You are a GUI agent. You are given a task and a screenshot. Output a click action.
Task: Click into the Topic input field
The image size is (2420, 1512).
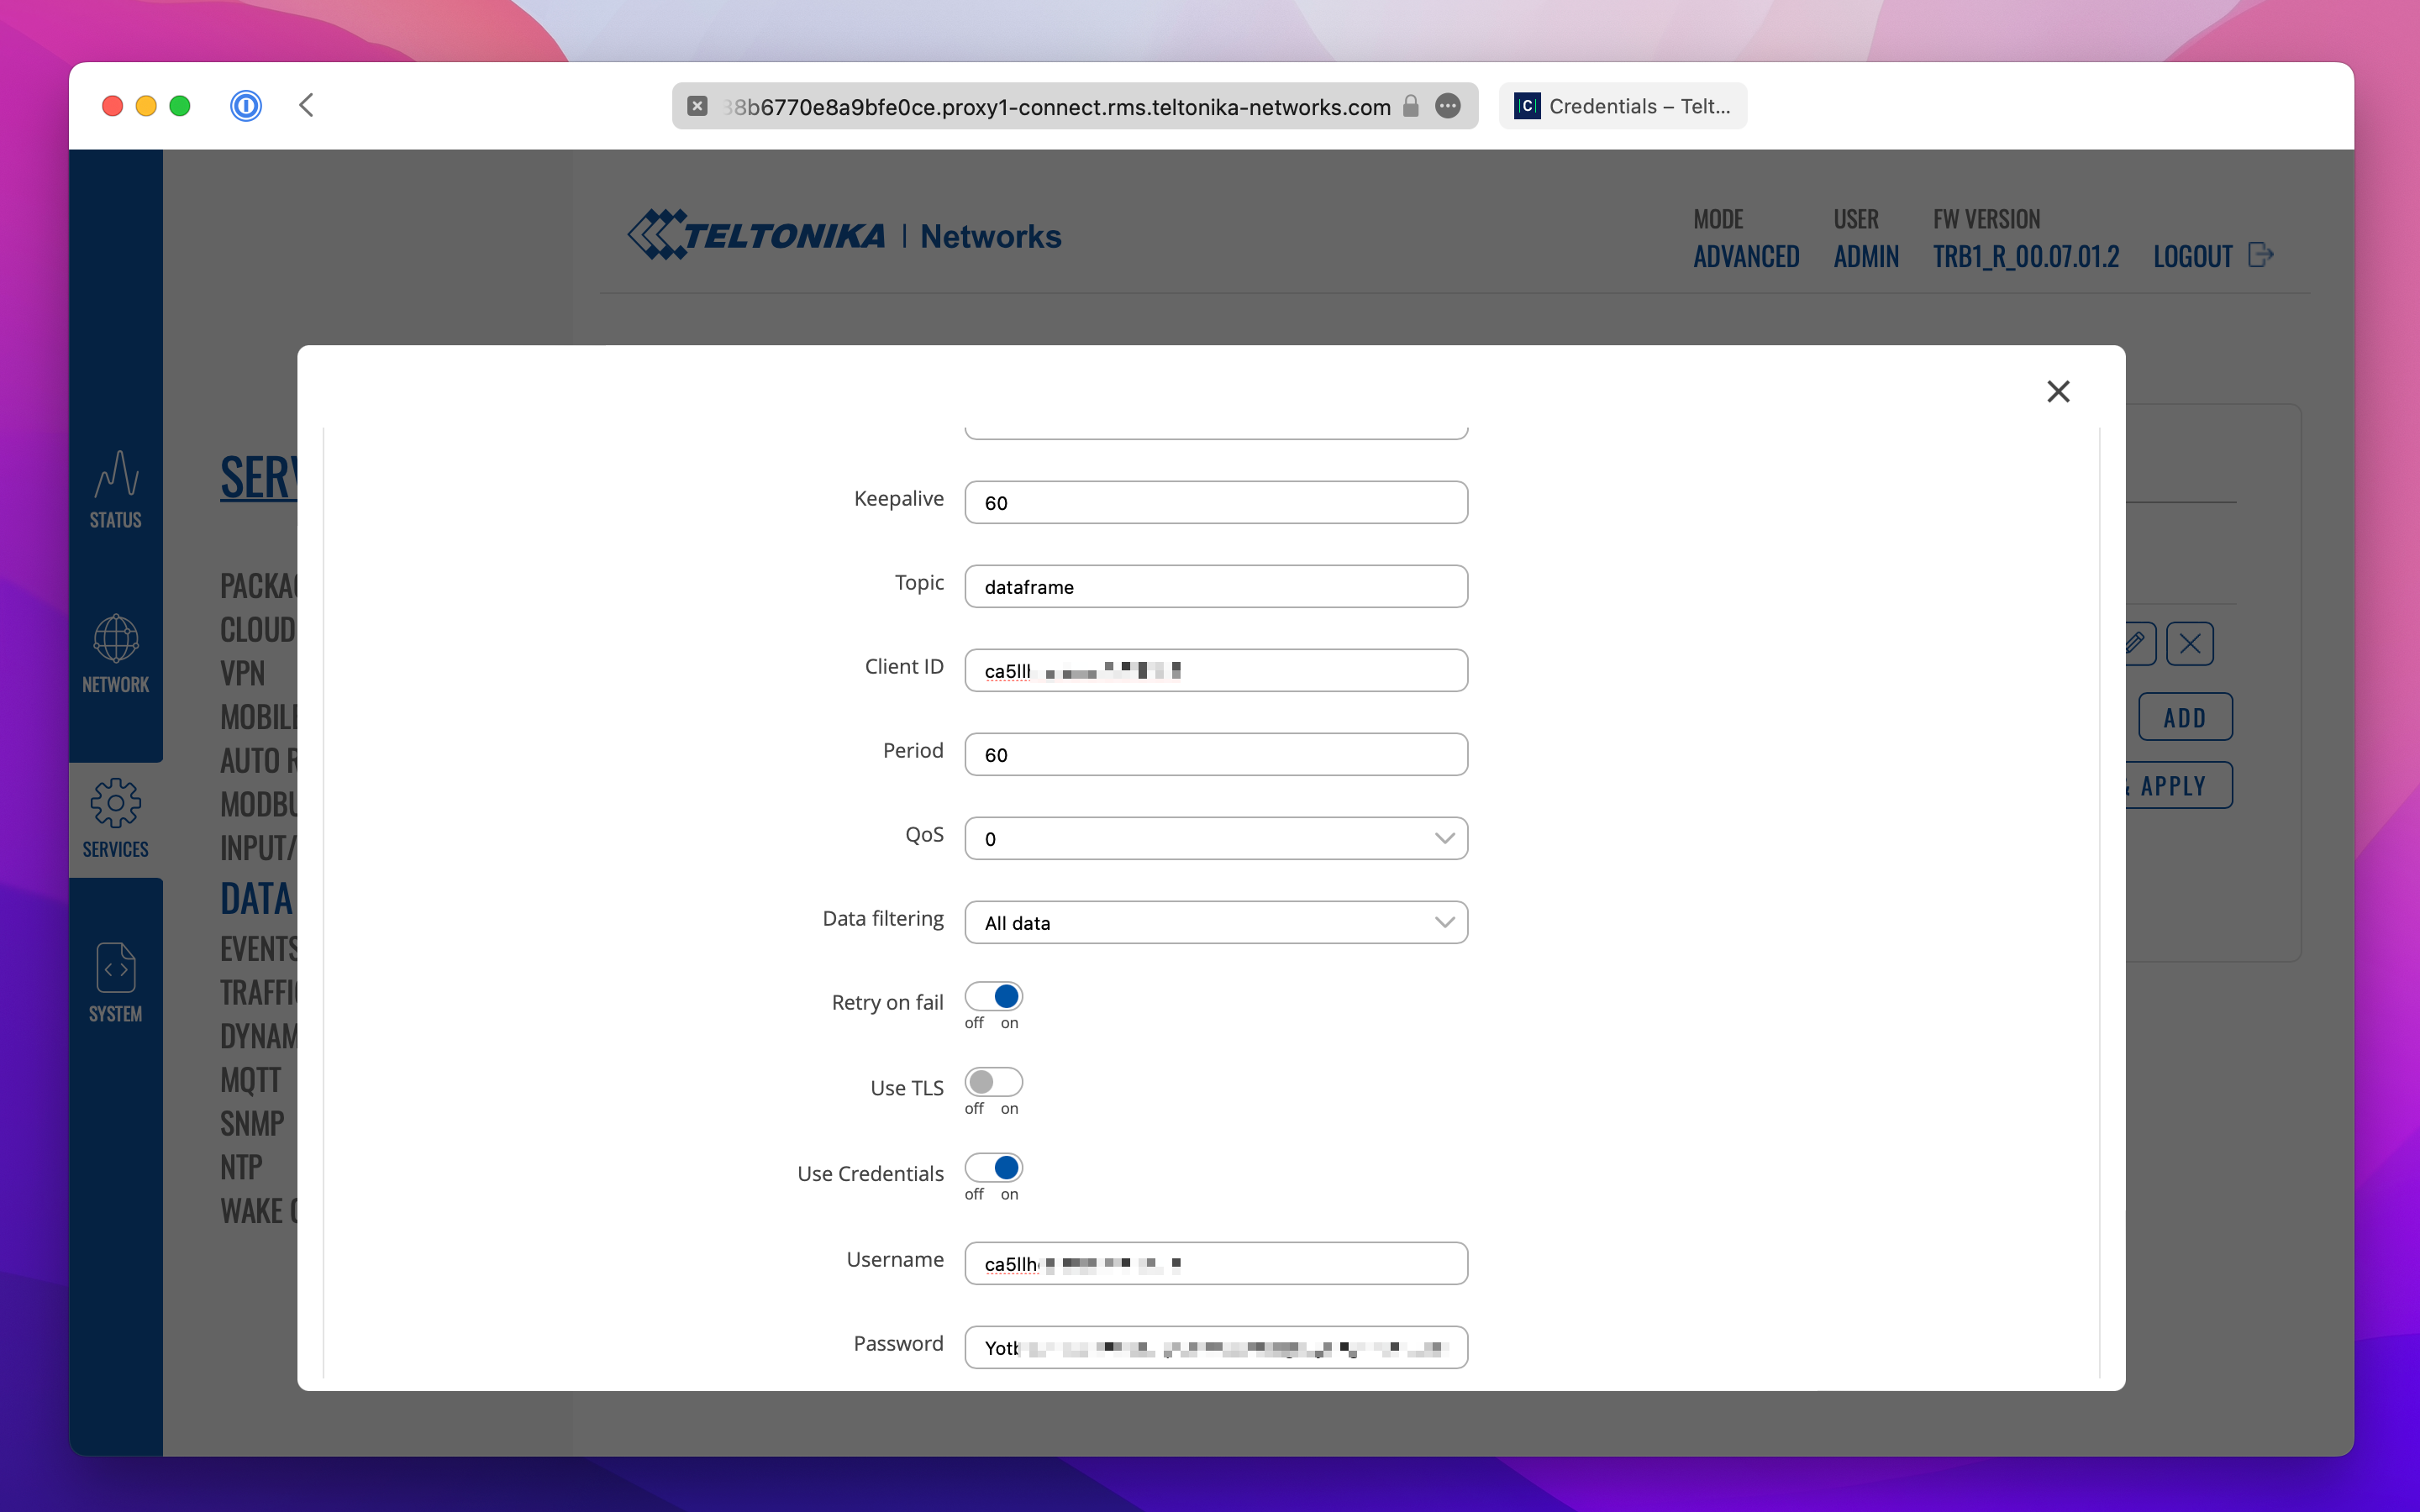1215,586
